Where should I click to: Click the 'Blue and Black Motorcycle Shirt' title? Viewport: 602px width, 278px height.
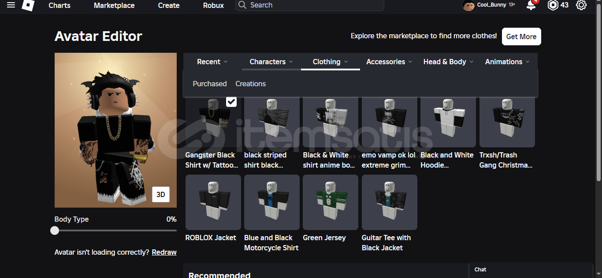click(x=271, y=243)
